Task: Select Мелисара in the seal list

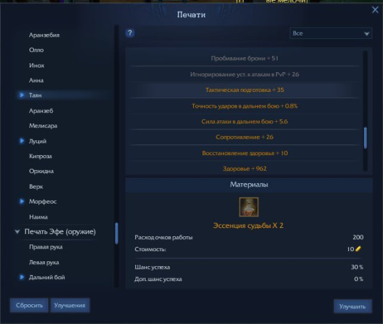Action: click(x=44, y=126)
